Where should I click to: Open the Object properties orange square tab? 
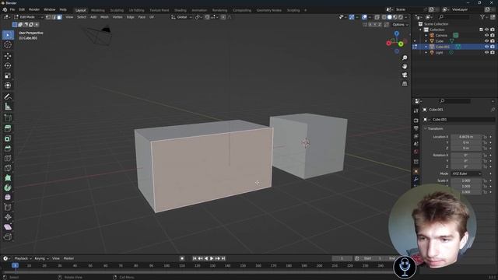click(x=416, y=171)
